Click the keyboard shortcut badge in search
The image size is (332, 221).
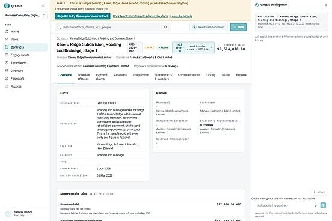point(165,27)
